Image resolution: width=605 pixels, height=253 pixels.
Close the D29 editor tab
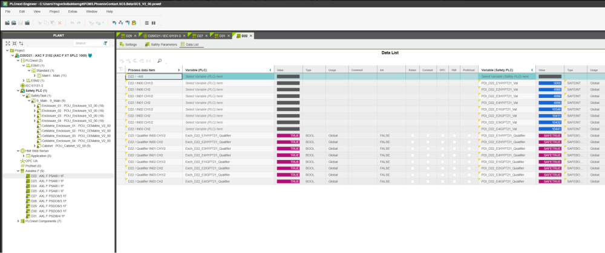pyautogui.click(x=136, y=36)
